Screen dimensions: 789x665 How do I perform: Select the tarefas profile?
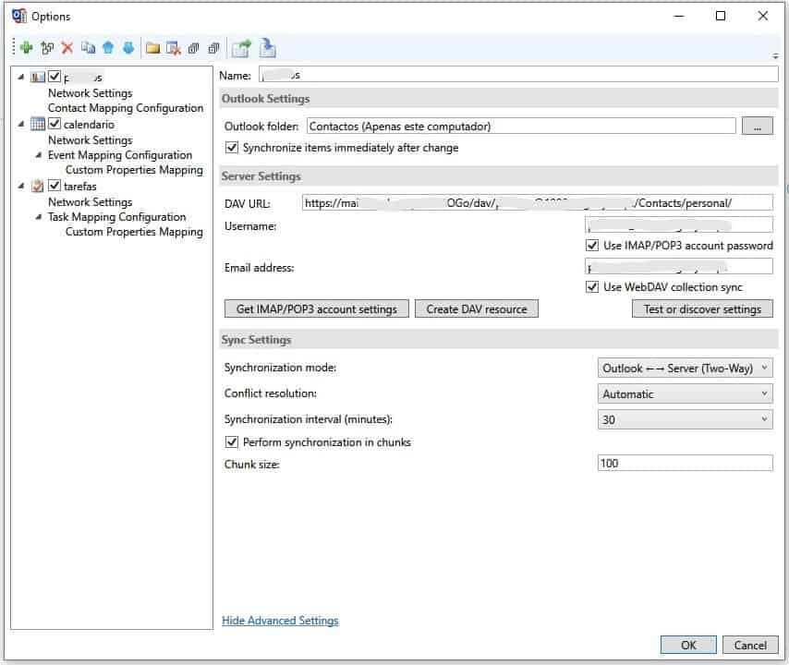pos(80,187)
